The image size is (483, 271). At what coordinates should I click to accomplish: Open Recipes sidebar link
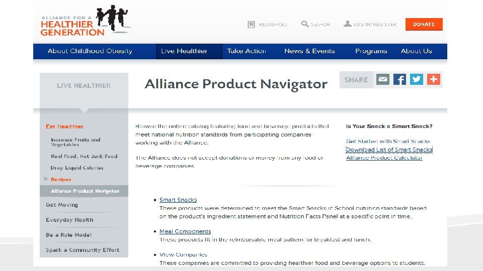tap(61, 180)
